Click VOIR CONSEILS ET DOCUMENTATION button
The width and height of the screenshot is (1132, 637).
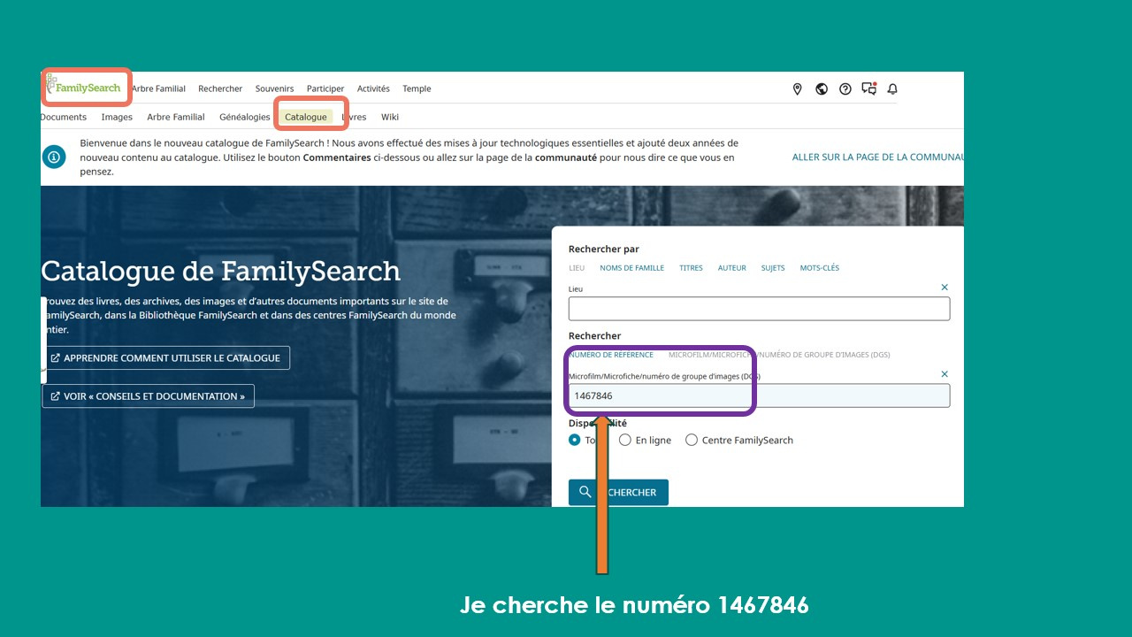(x=148, y=396)
